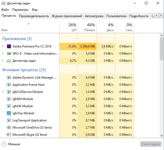The height and width of the screenshot is (150, 164).
Task: Select the igfxHK Module row
Action: [x=67, y=106]
